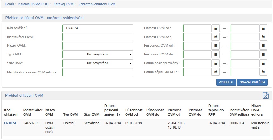
Task: Open calendar for first Platnost OVM od date
Action: (x=216, y=28)
